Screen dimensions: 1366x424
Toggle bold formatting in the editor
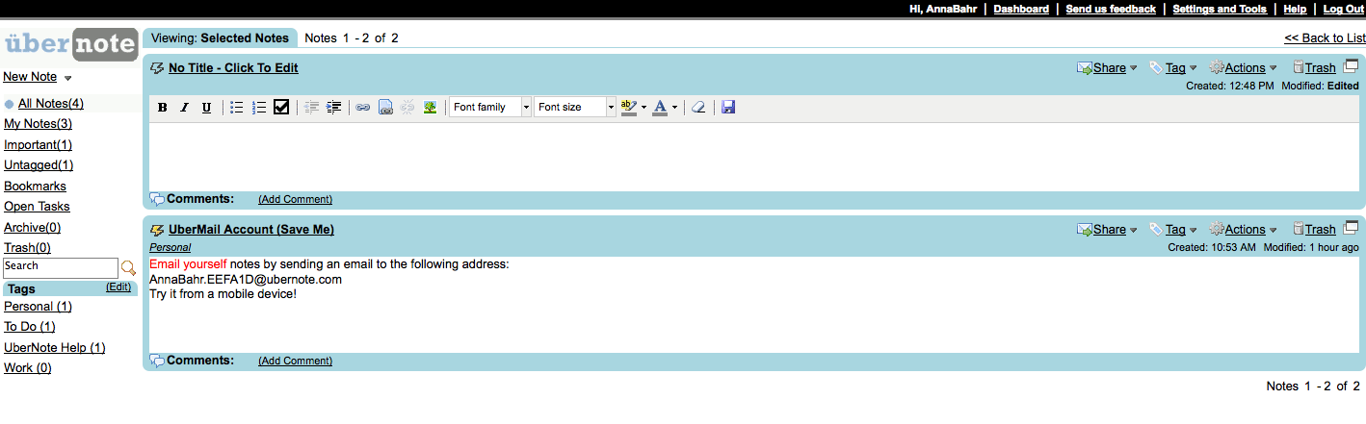pos(163,108)
